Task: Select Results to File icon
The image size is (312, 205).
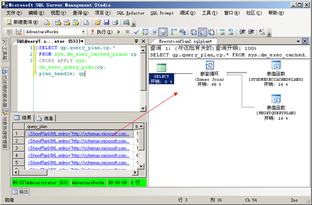Action: (x=211, y=32)
